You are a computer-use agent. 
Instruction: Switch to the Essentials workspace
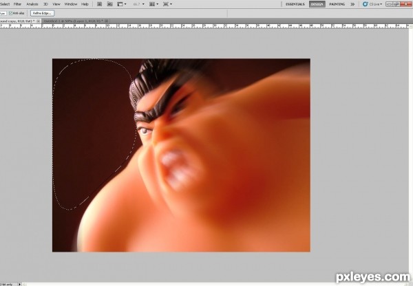(295, 4)
